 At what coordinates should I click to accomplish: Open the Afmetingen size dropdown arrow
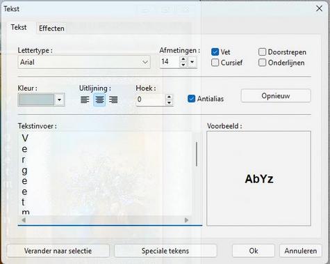192,62
